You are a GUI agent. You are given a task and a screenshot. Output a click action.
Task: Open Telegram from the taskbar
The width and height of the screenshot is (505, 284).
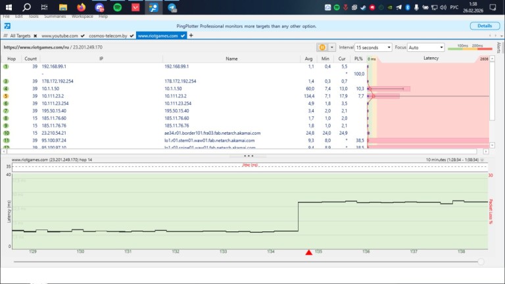(x=172, y=7)
